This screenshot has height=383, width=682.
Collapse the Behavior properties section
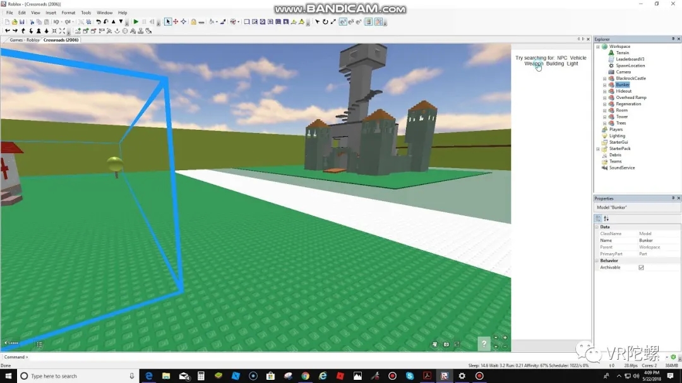point(597,261)
